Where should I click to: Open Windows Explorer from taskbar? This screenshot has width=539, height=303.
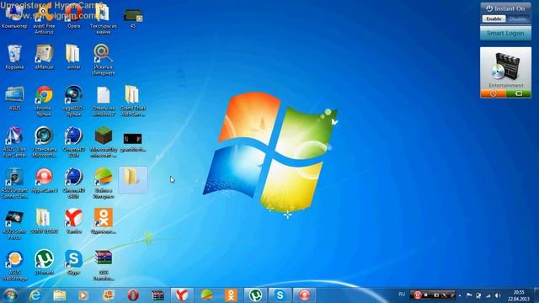[x=60, y=295]
